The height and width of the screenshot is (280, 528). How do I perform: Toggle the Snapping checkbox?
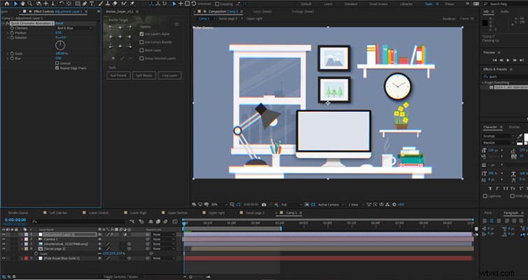(217, 4)
